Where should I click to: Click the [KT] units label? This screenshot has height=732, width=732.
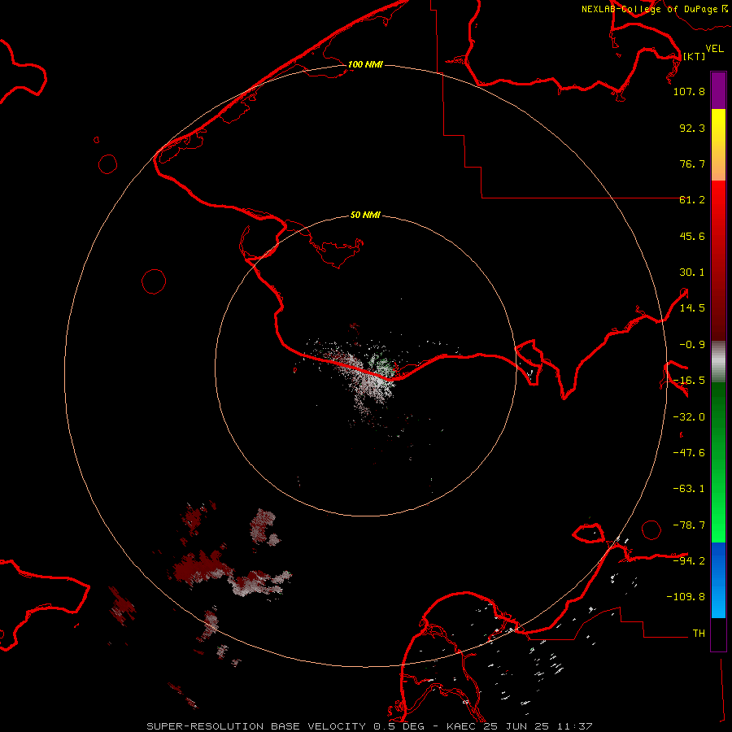(x=695, y=56)
